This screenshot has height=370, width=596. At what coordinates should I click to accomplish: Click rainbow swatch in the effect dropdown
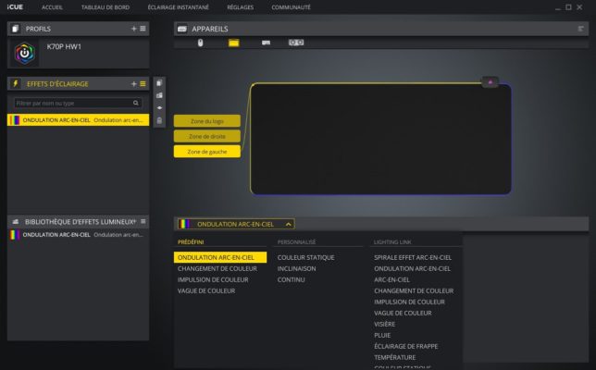pyautogui.click(x=184, y=224)
